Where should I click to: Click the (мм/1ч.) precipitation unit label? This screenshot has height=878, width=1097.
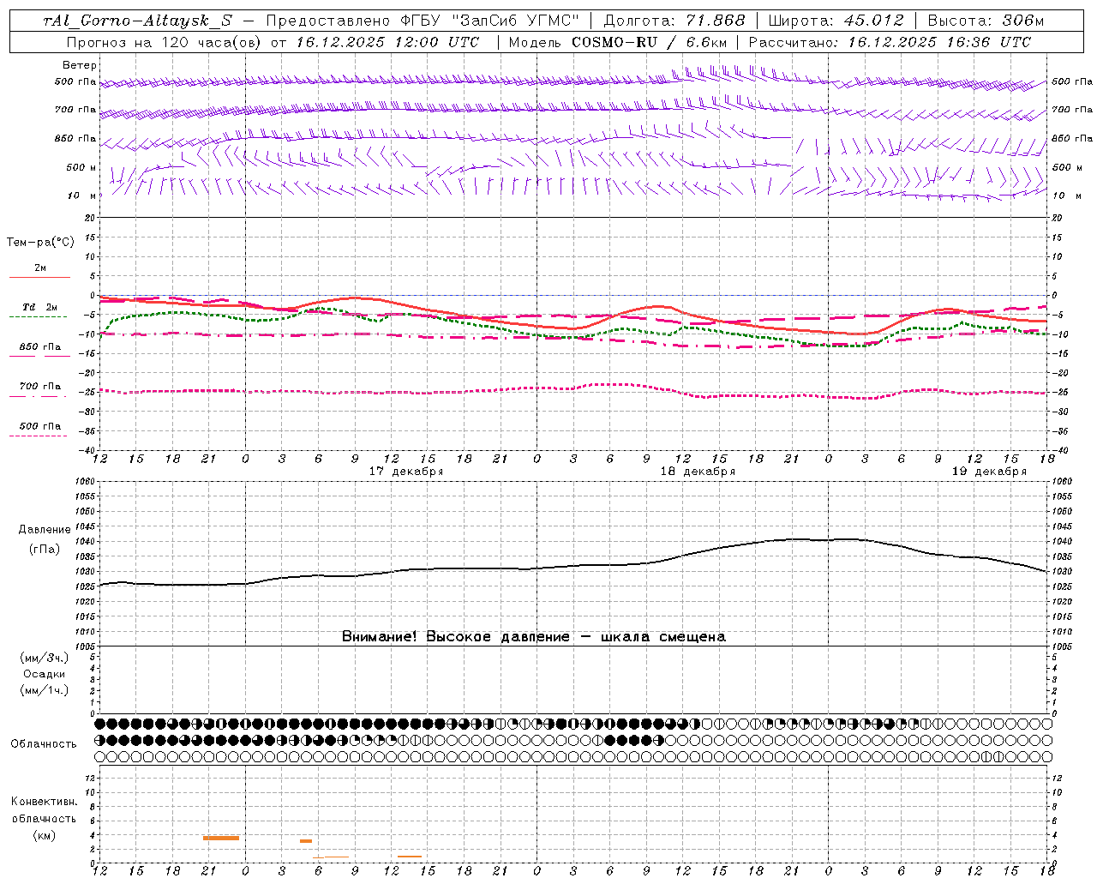pyautogui.click(x=45, y=690)
